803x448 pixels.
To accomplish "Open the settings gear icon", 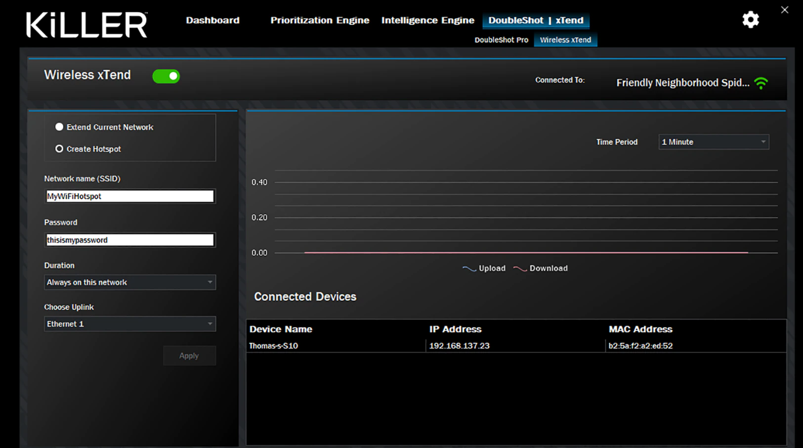I will 751,19.
